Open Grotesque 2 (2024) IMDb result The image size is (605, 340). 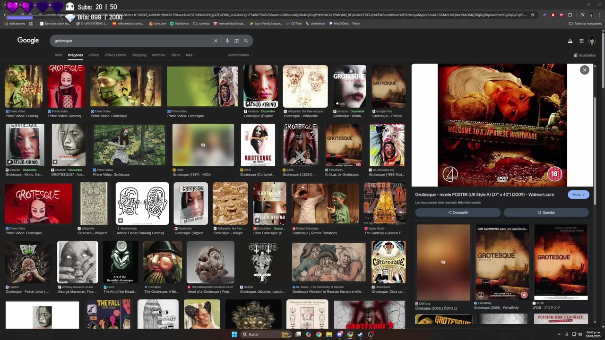300,145
